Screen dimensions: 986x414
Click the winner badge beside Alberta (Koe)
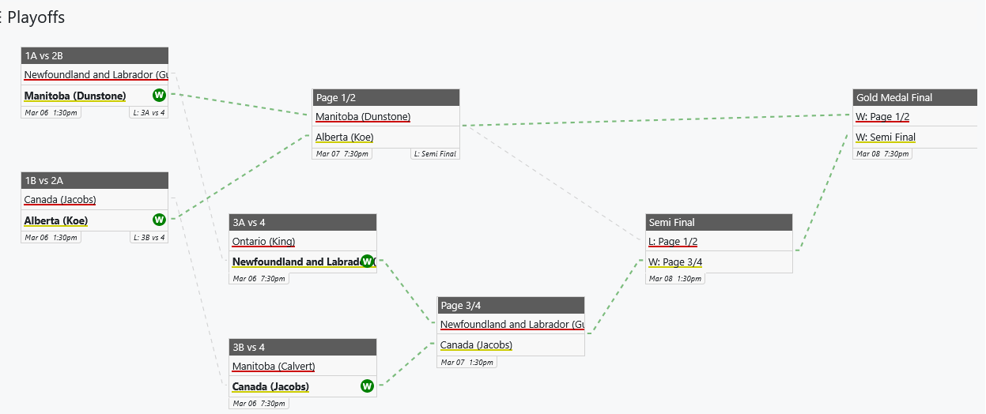159,220
